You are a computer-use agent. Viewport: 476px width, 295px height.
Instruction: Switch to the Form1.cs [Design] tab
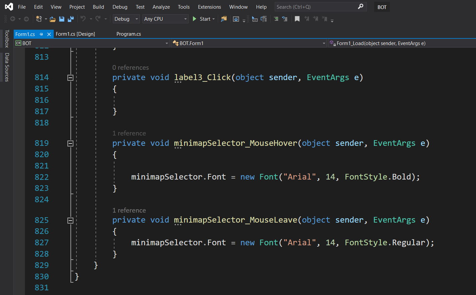(x=75, y=34)
